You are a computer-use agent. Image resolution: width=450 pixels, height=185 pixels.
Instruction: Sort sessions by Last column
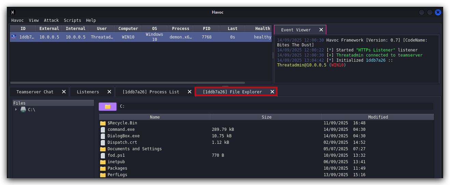pos(233,29)
